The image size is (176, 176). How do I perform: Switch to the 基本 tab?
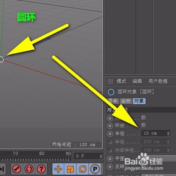pyautogui.click(x=113, y=101)
